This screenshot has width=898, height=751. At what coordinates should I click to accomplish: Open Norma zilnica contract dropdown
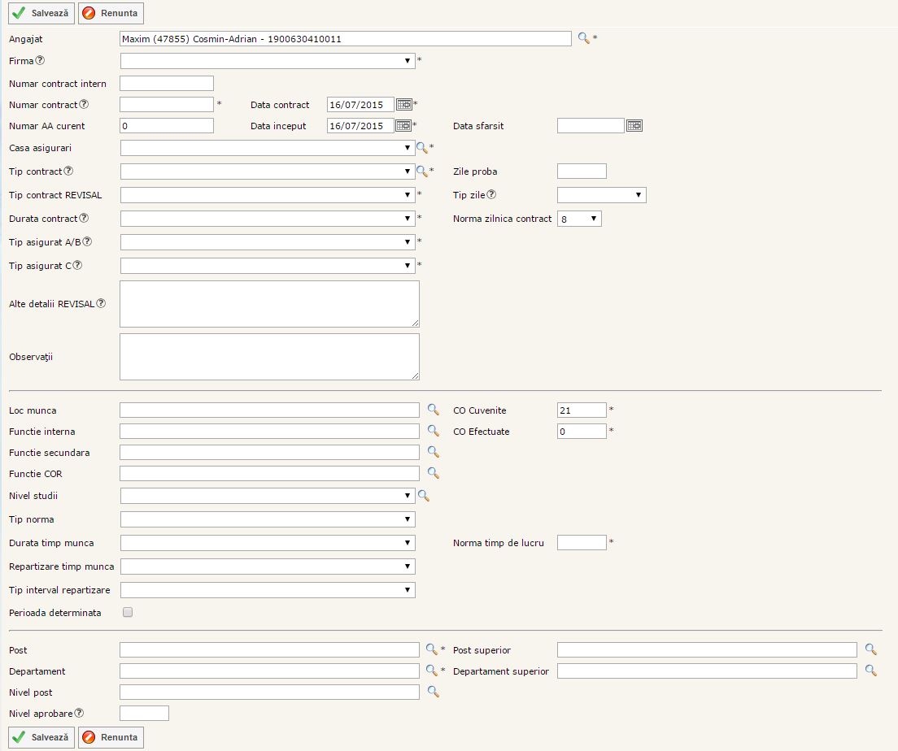click(x=579, y=219)
